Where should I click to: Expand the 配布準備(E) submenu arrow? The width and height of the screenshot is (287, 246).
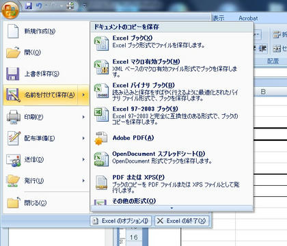pos(83,138)
